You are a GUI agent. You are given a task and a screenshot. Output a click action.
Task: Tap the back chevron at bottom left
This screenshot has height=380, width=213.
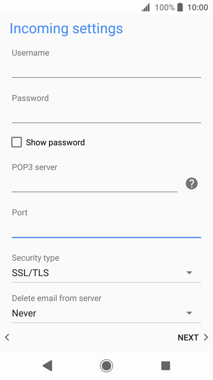click(x=7, y=337)
